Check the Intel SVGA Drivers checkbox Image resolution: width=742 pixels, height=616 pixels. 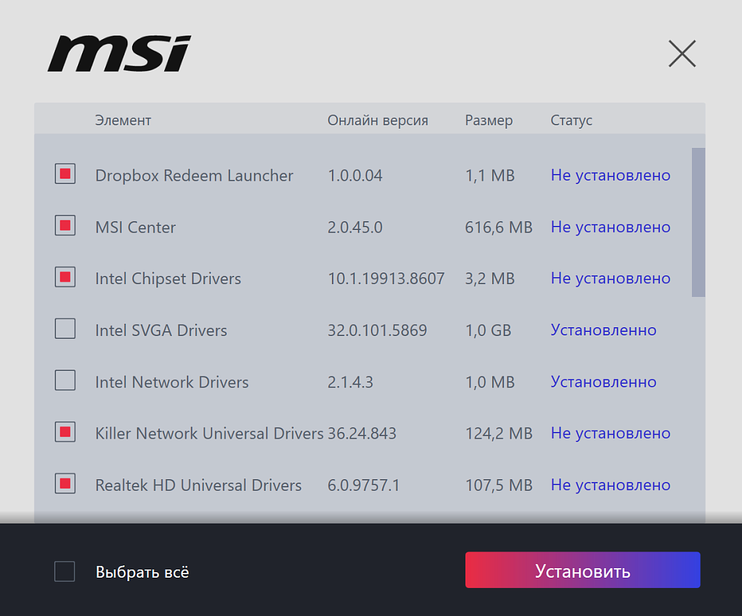65,329
